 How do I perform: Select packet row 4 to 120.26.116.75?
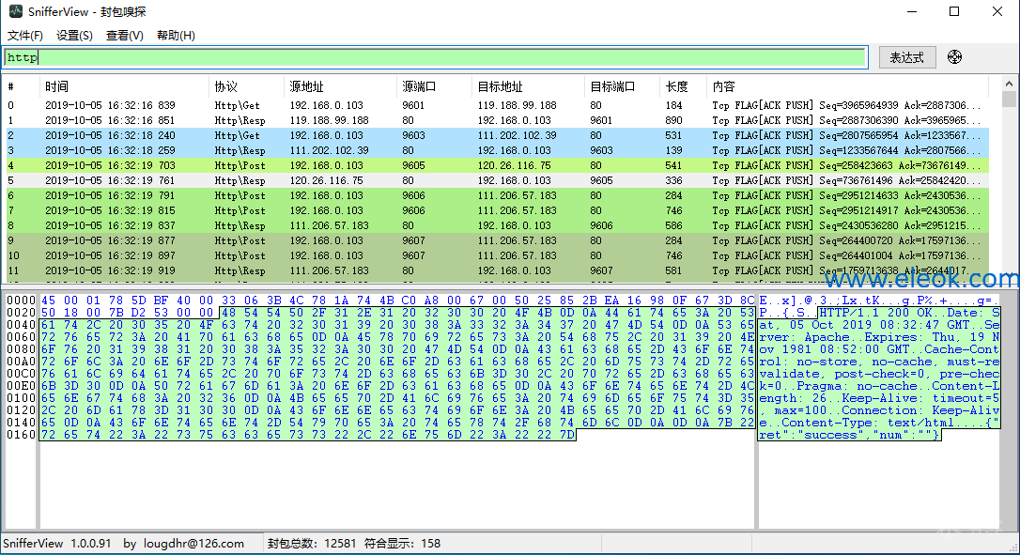[496, 165]
